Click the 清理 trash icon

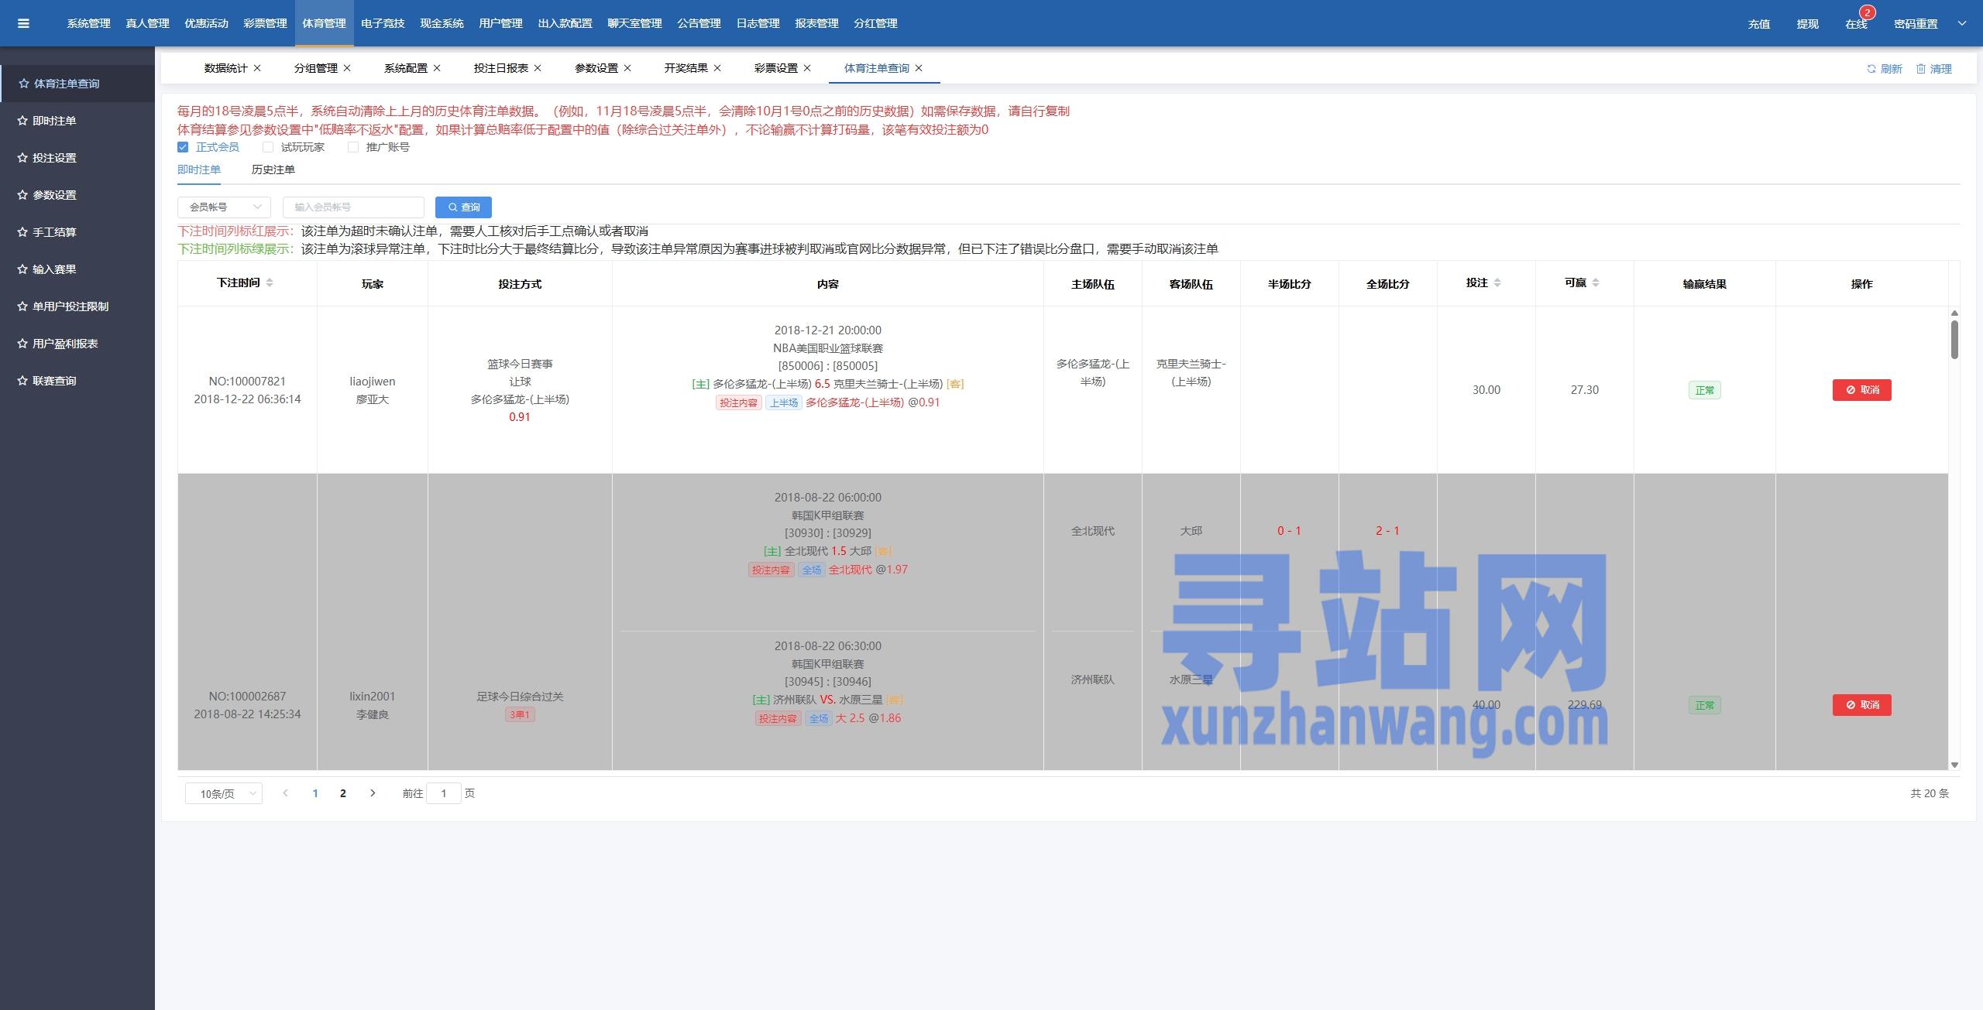point(1921,69)
